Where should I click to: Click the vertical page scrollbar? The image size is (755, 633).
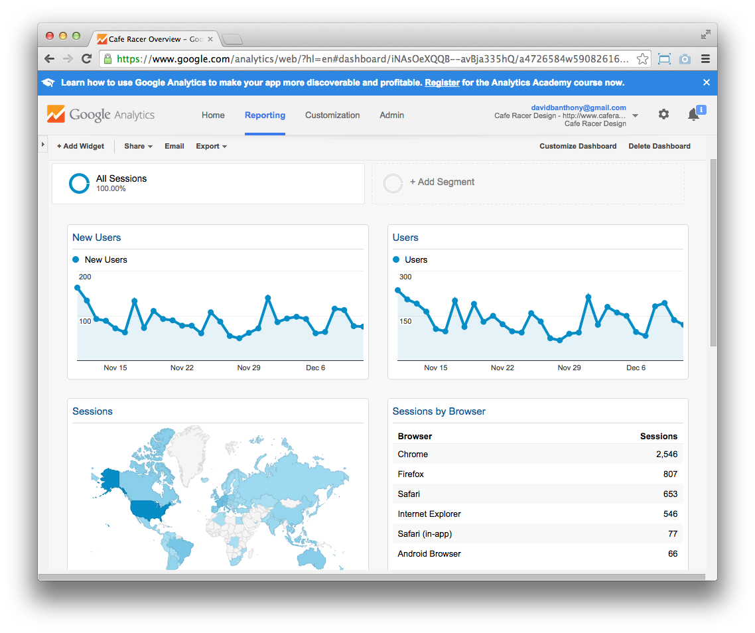click(713, 252)
